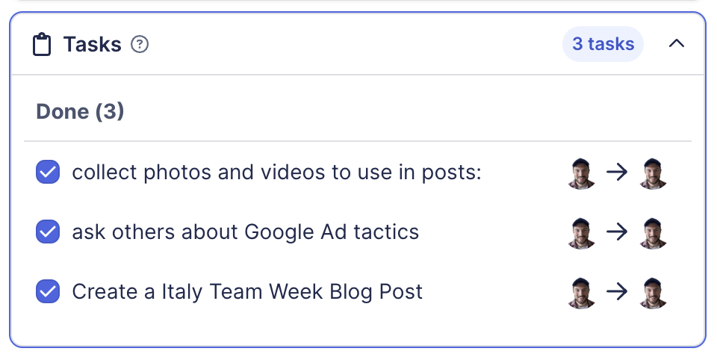Click assignee avatar on Italy Blog Post task
The image size is (717, 357).
coord(654,292)
